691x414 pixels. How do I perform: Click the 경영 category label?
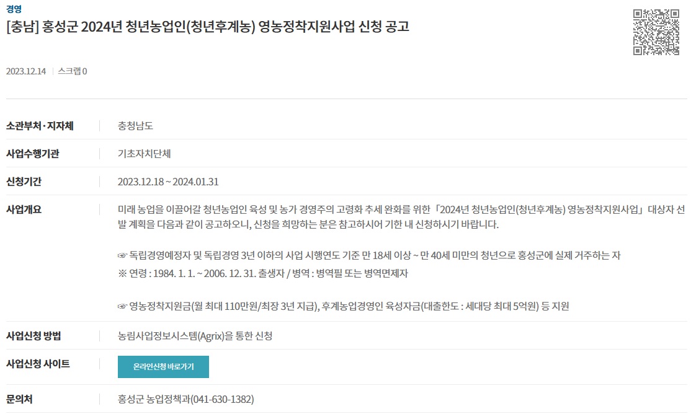click(14, 9)
